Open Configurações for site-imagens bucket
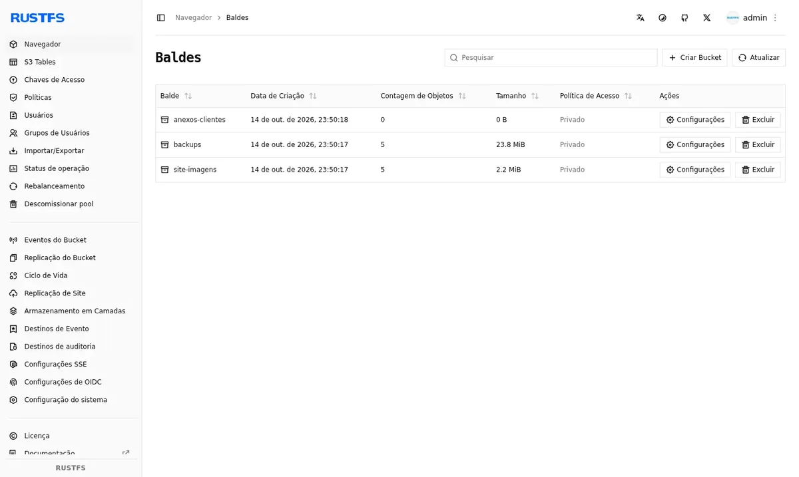 [x=694, y=170]
